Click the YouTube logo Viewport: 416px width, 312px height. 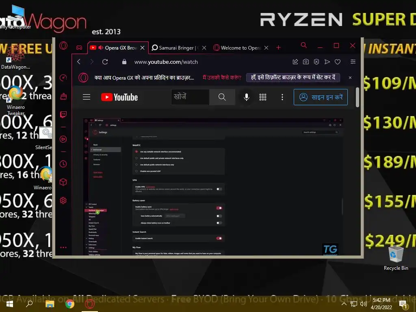click(119, 97)
